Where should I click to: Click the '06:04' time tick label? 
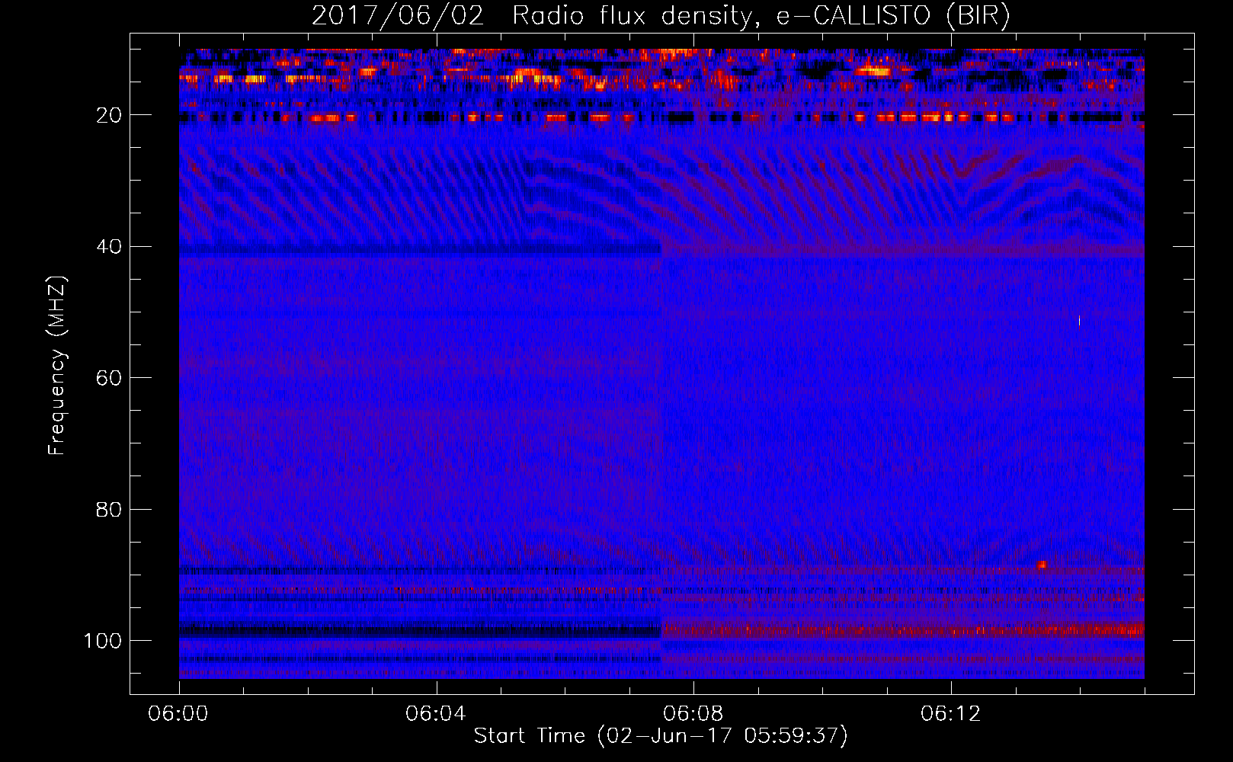[x=436, y=714]
